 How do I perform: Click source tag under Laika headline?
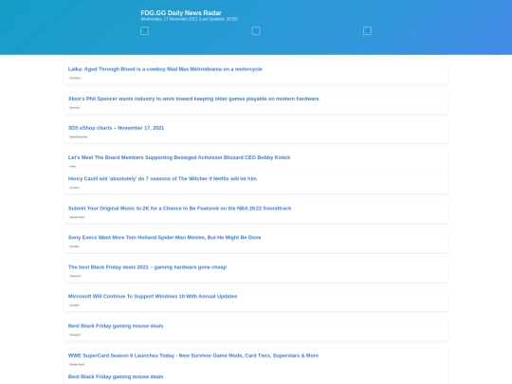point(75,78)
